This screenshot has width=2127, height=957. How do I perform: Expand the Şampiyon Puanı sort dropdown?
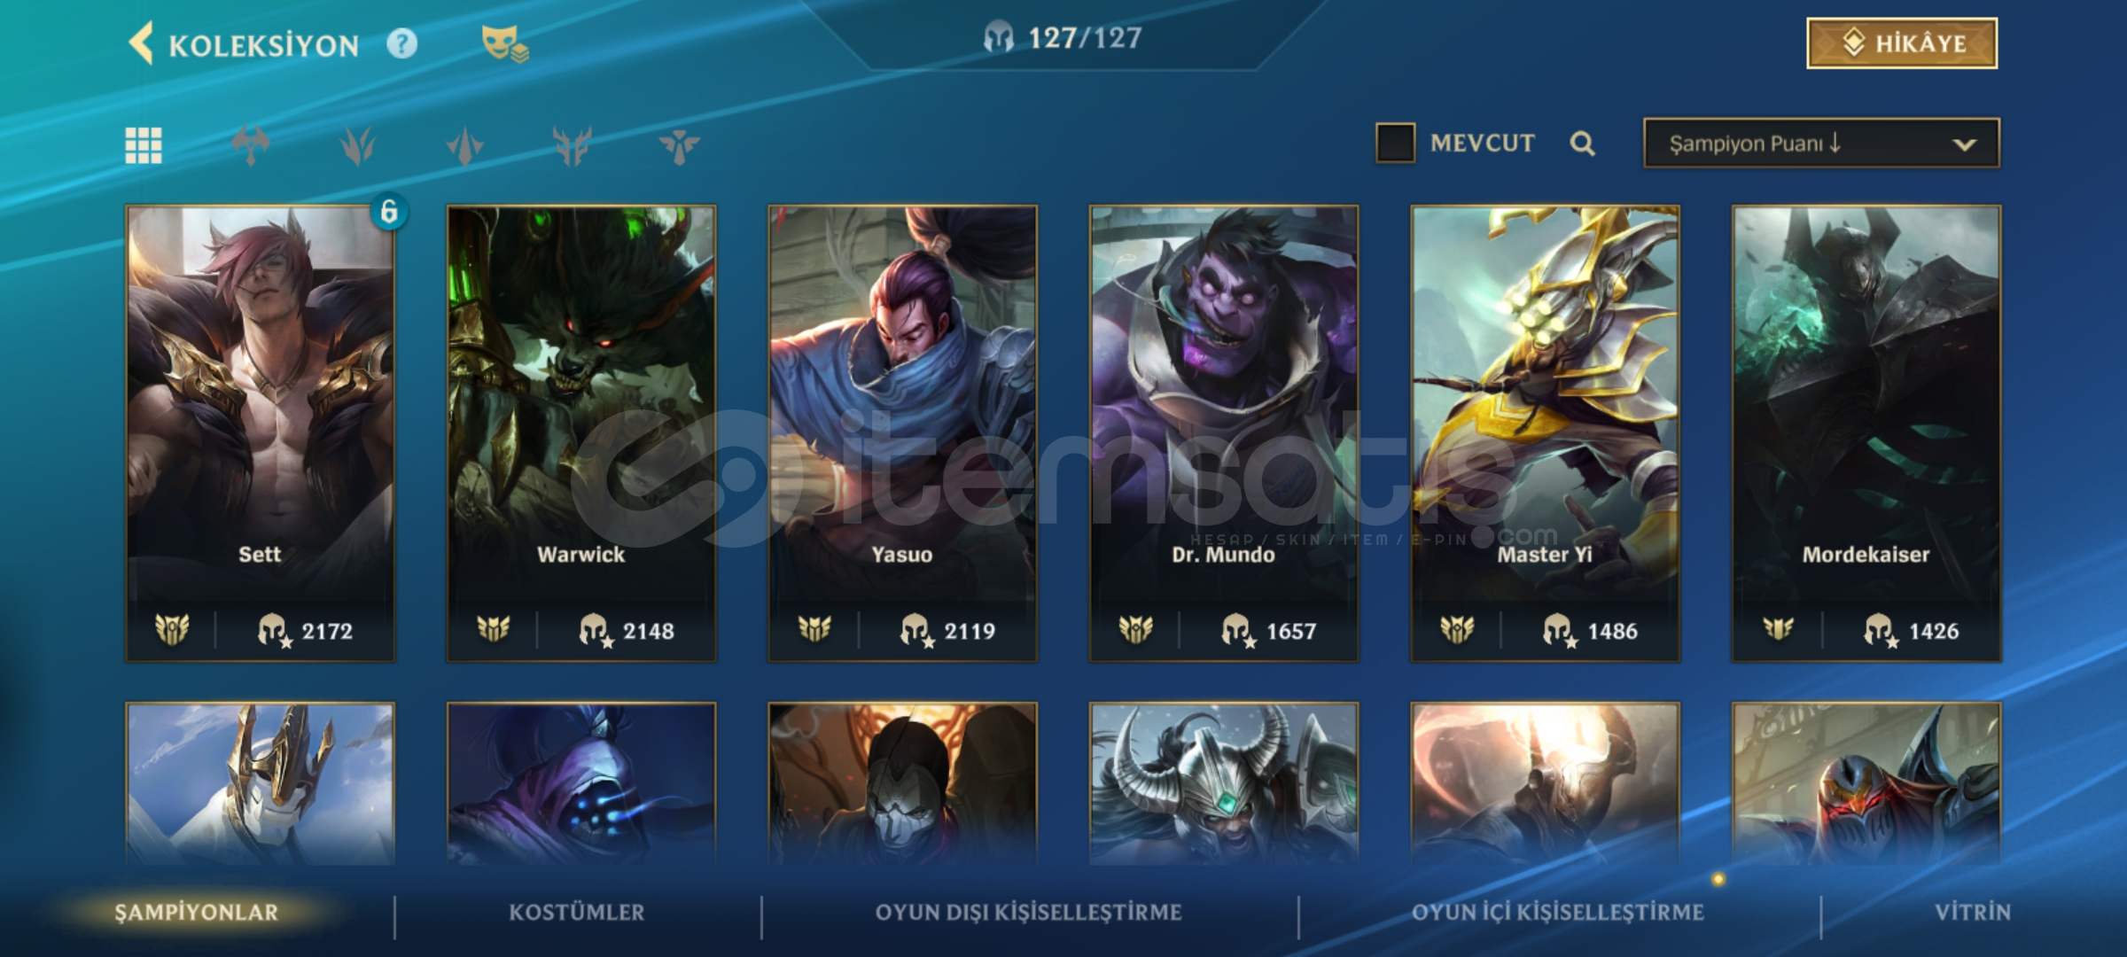point(1821,144)
